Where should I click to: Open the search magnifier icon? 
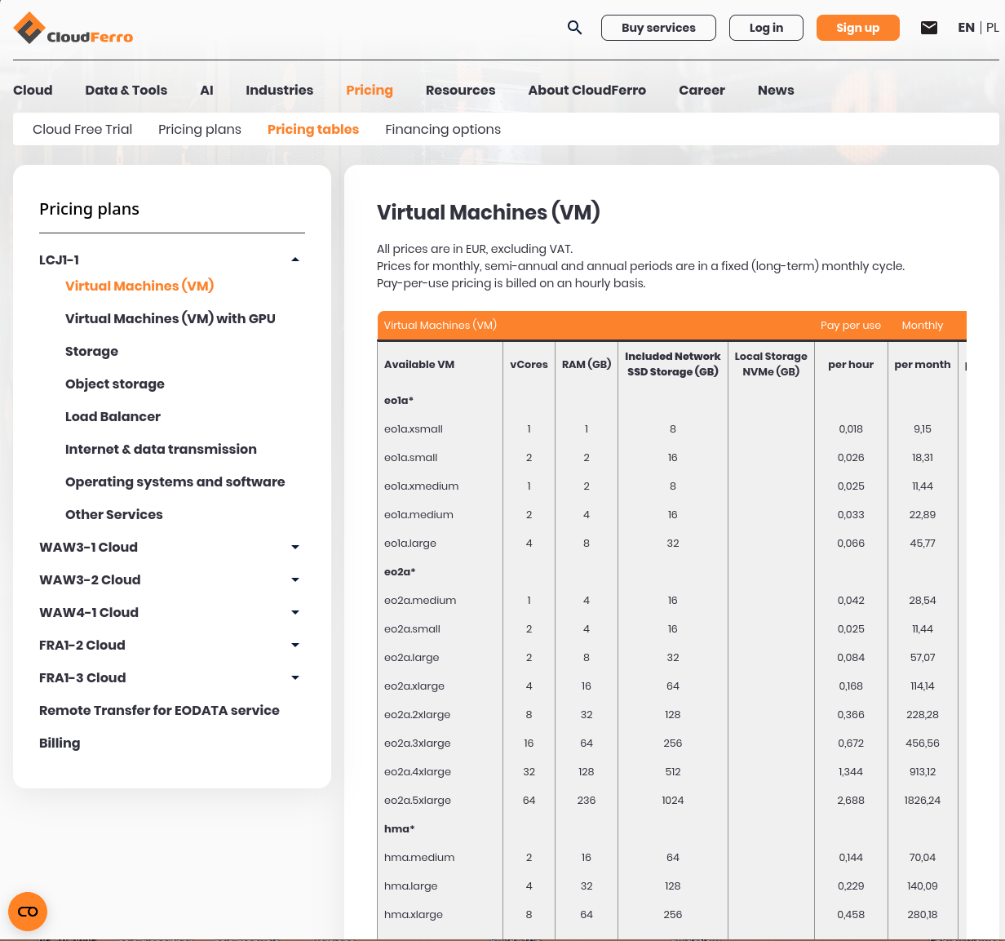[x=575, y=28]
